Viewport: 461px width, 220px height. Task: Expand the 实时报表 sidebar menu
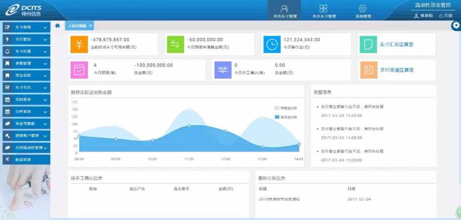pyautogui.click(x=26, y=100)
